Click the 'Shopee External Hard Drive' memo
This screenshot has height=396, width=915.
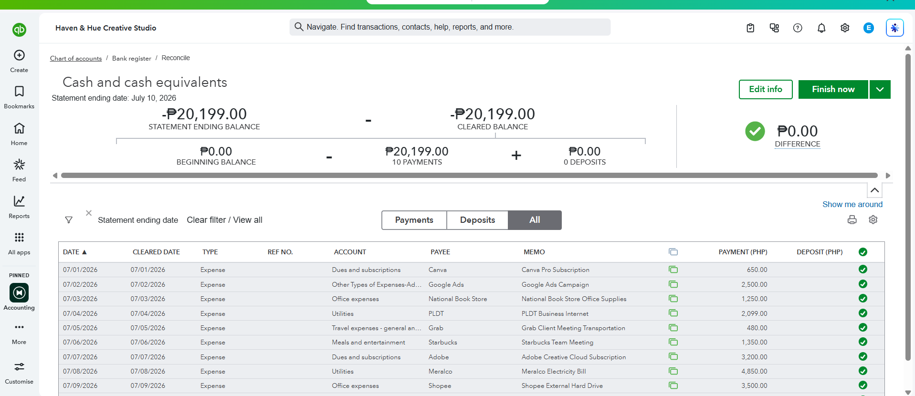click(x=562, y=386)
